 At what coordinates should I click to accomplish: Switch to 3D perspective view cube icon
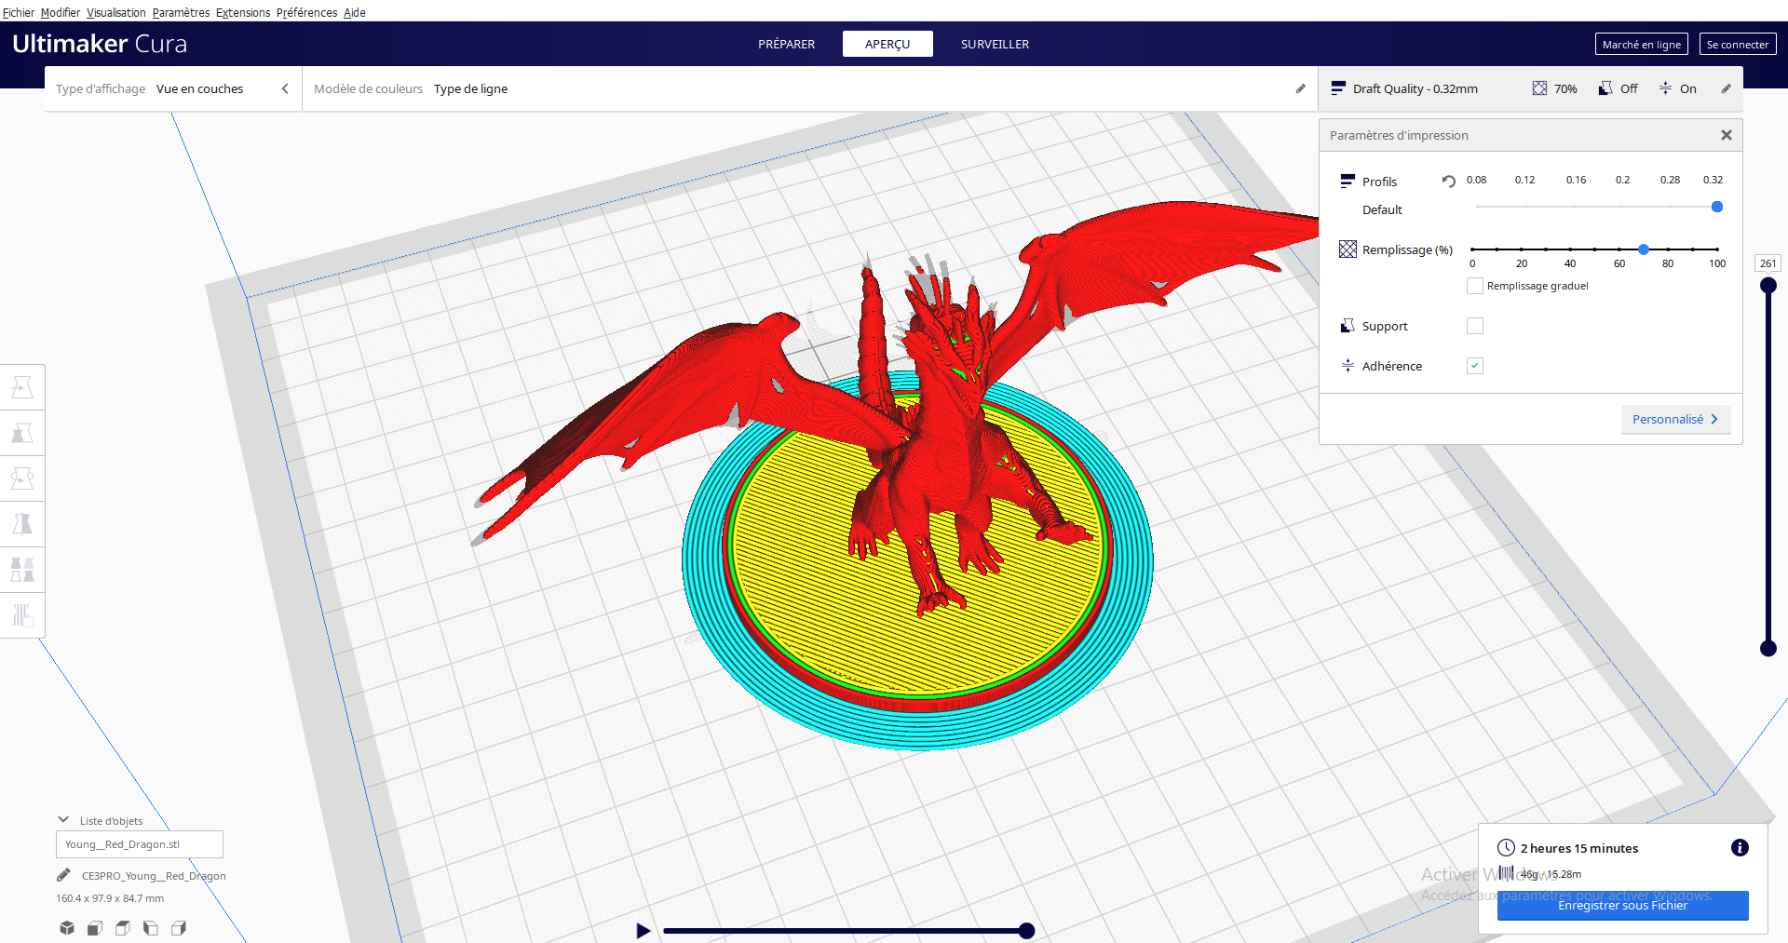coord(67,928)
